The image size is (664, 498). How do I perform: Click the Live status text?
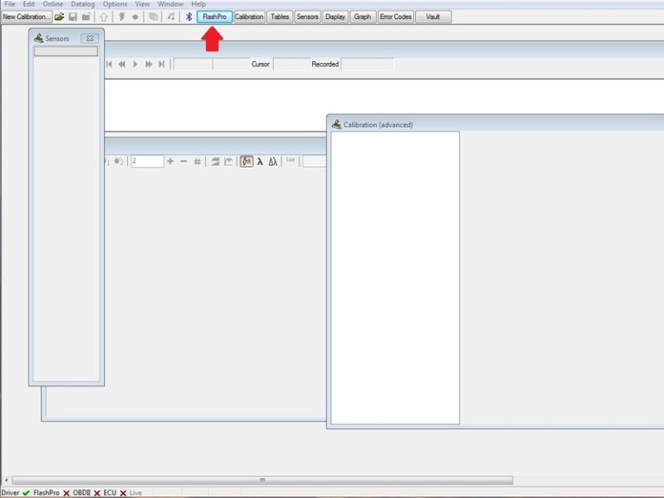coord(136,493)
